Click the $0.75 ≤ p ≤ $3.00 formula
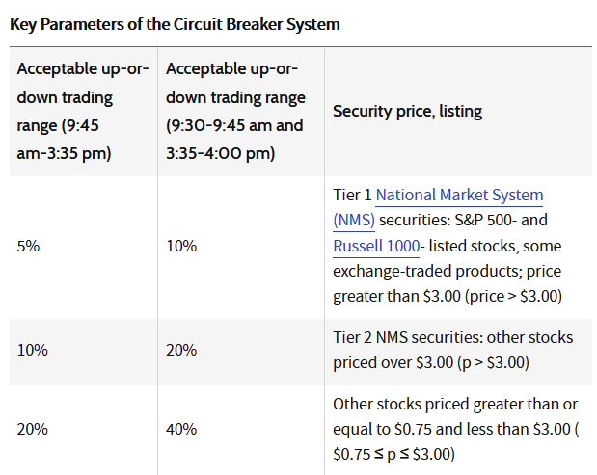Screen dimensions: 597x475 click(397, 453)
